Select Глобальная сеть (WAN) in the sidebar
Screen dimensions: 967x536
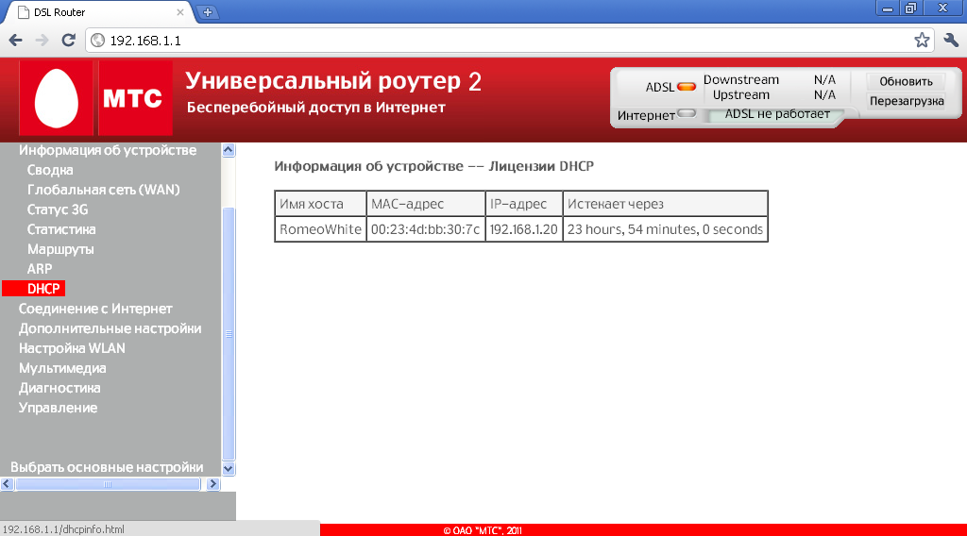pos(103,190)
